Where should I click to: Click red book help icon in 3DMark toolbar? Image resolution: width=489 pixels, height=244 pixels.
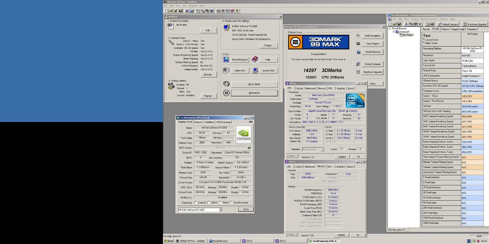(x=232, y=11)
